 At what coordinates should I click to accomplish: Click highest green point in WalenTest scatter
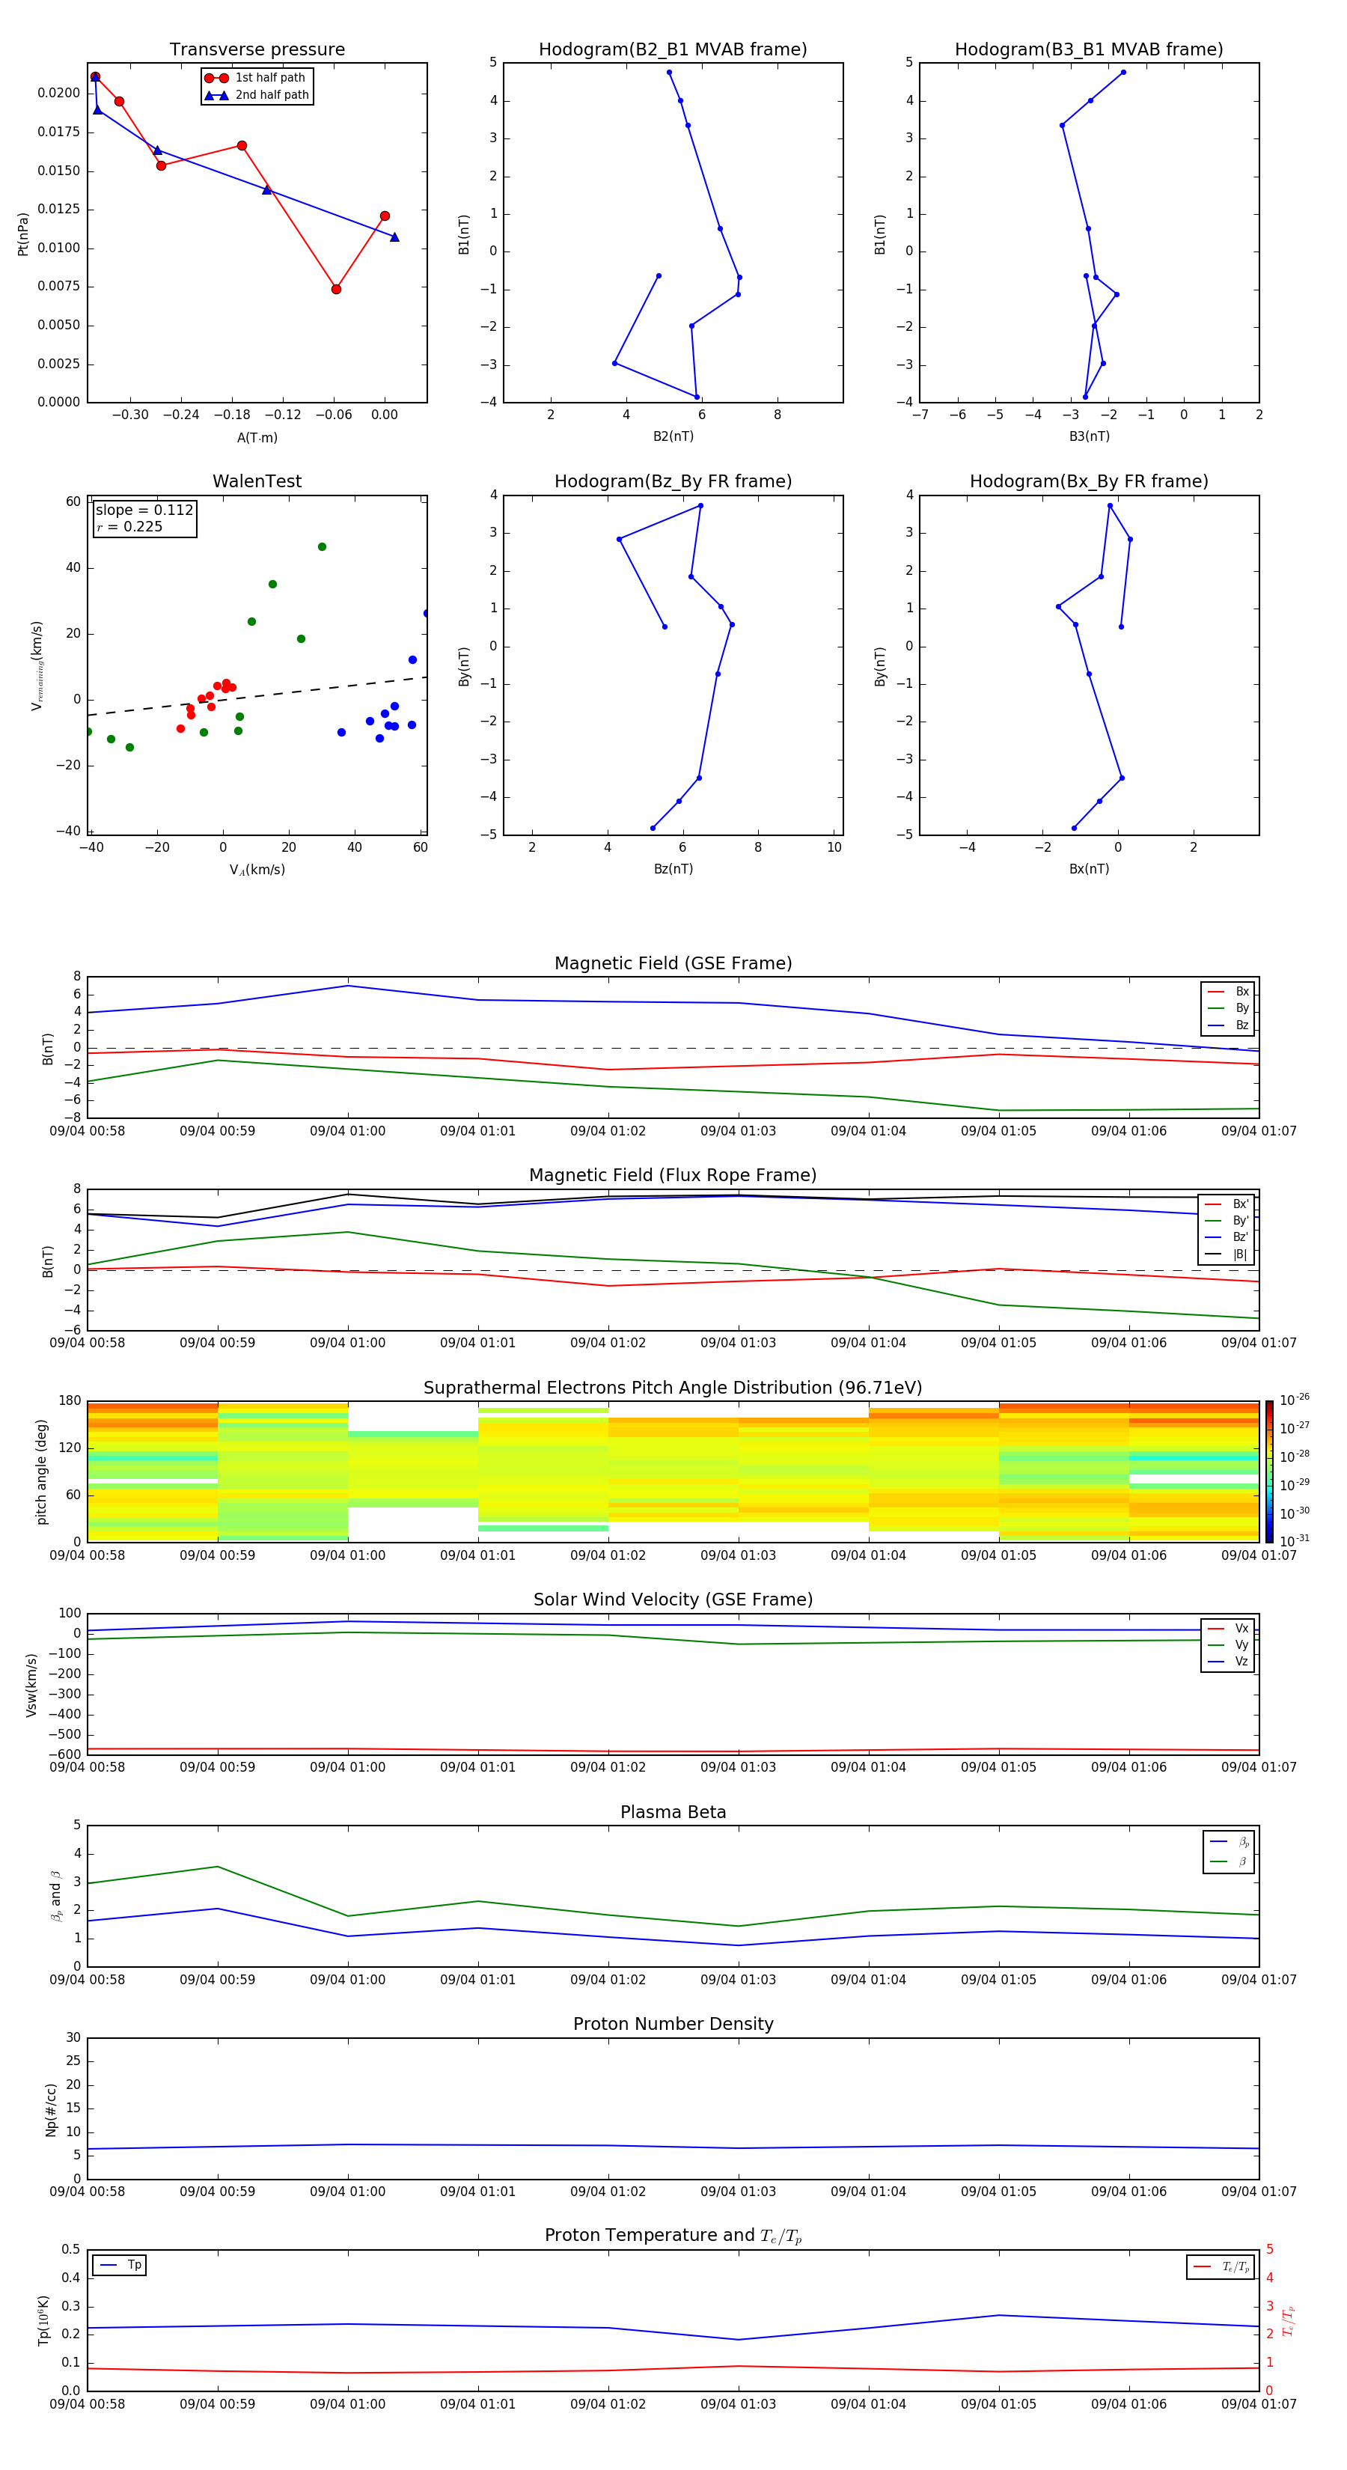(322, 546)
